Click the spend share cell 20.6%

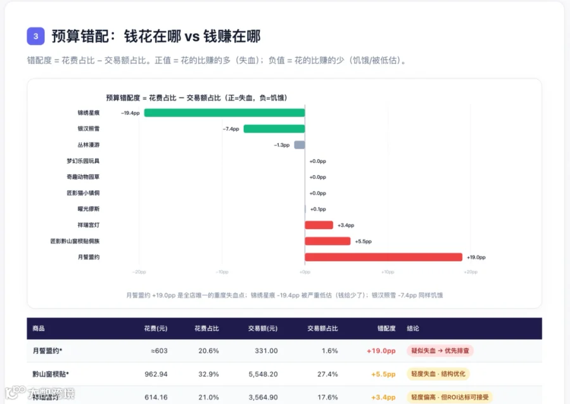click(208, 351)
